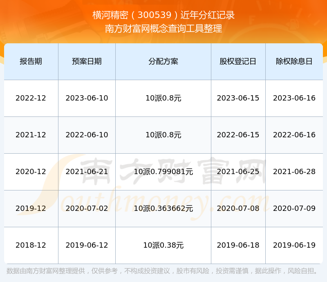327x282 pixels.
Task: Click the 股权登记日 column header
Action: [x=238, y=61]
